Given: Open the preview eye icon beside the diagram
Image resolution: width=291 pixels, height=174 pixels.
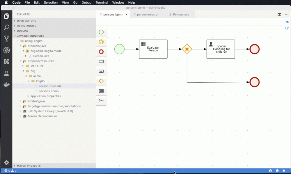Looking at the screenshot, I should pyautogui.click(x=287, y=22).
